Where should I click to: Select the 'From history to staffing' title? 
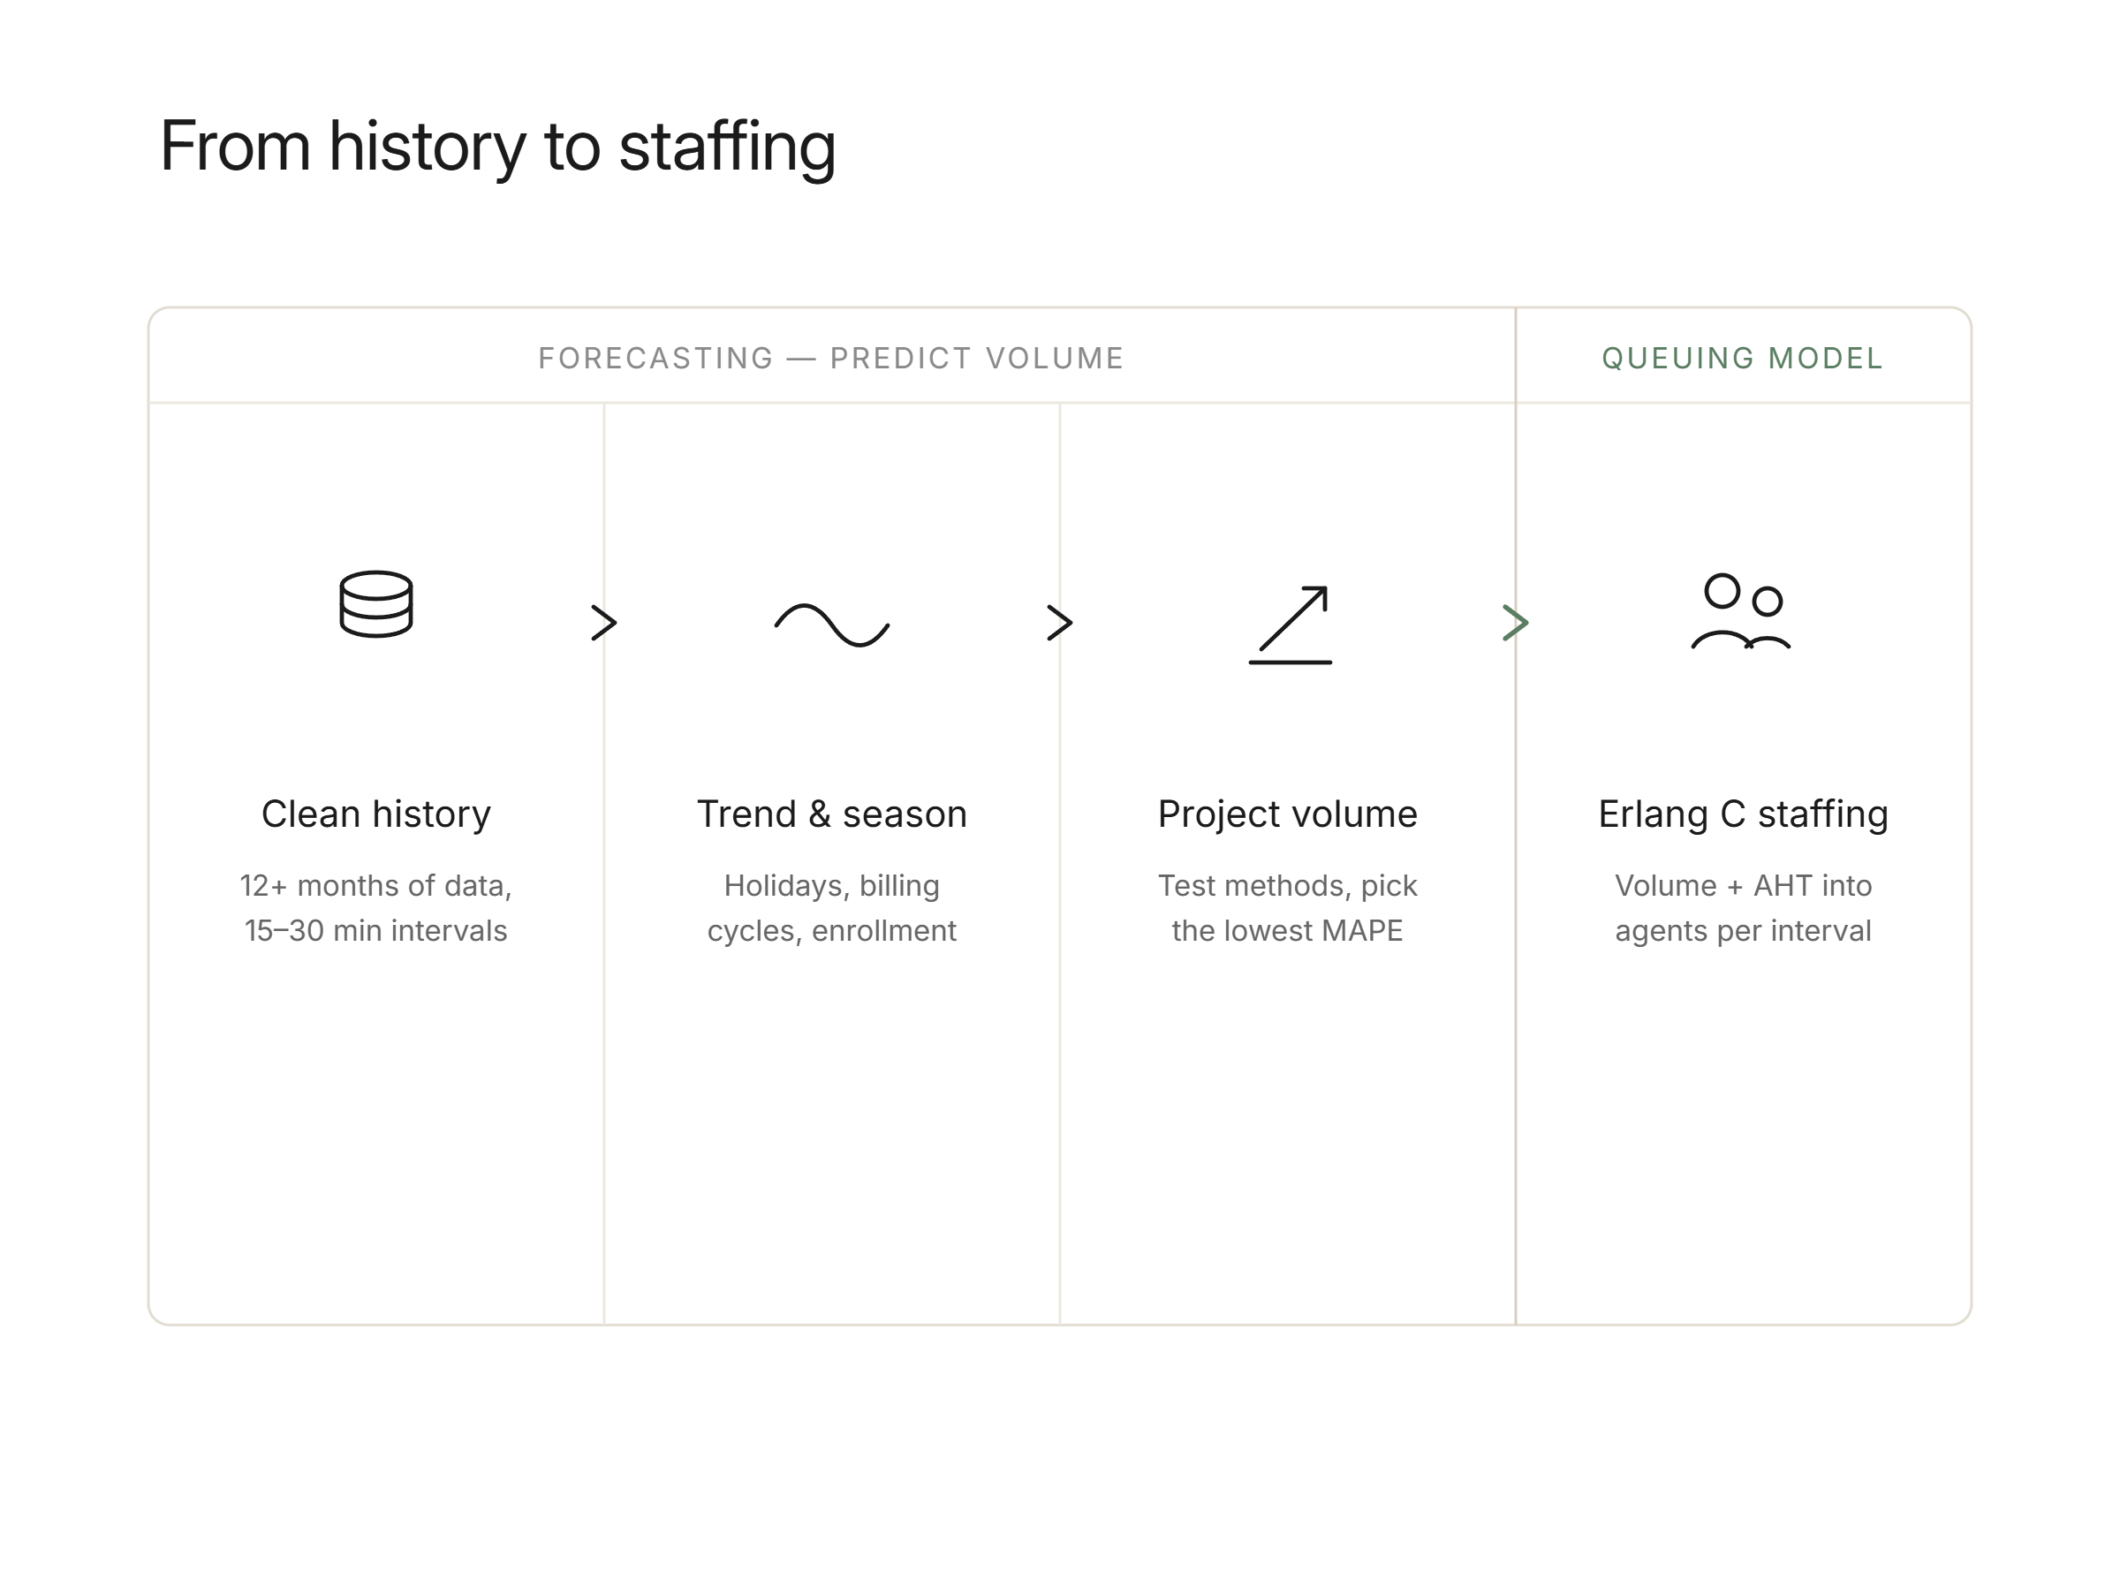click(497, 147)
